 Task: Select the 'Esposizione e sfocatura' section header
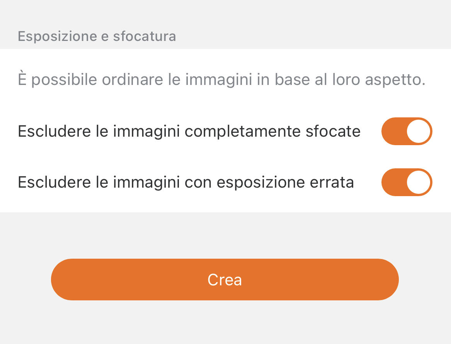(x=97, y=36)
